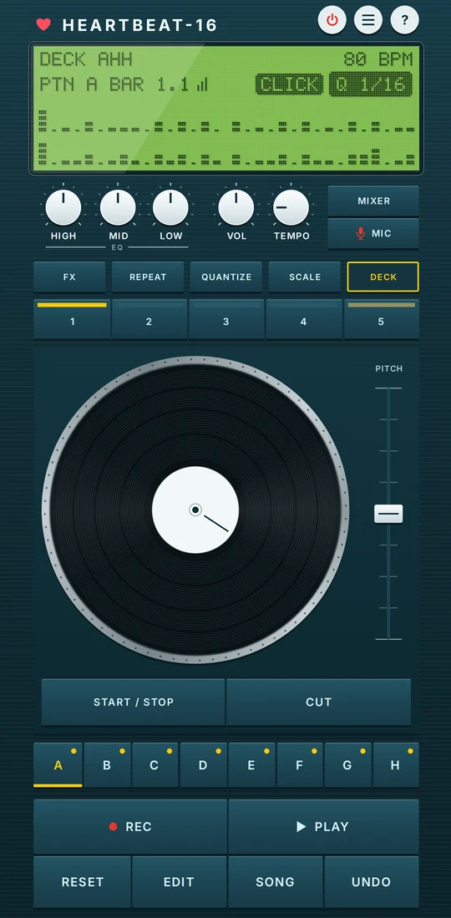
Task: Select deck slot 3
Action: coord(226,320)
